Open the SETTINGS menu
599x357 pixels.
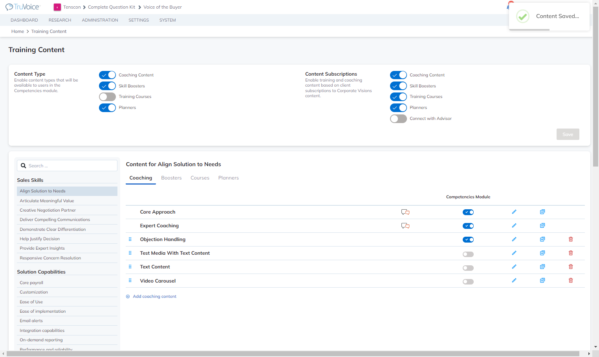click(139, 20)
